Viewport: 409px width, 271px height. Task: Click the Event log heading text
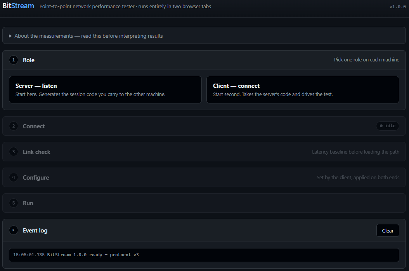coord(35,231)
